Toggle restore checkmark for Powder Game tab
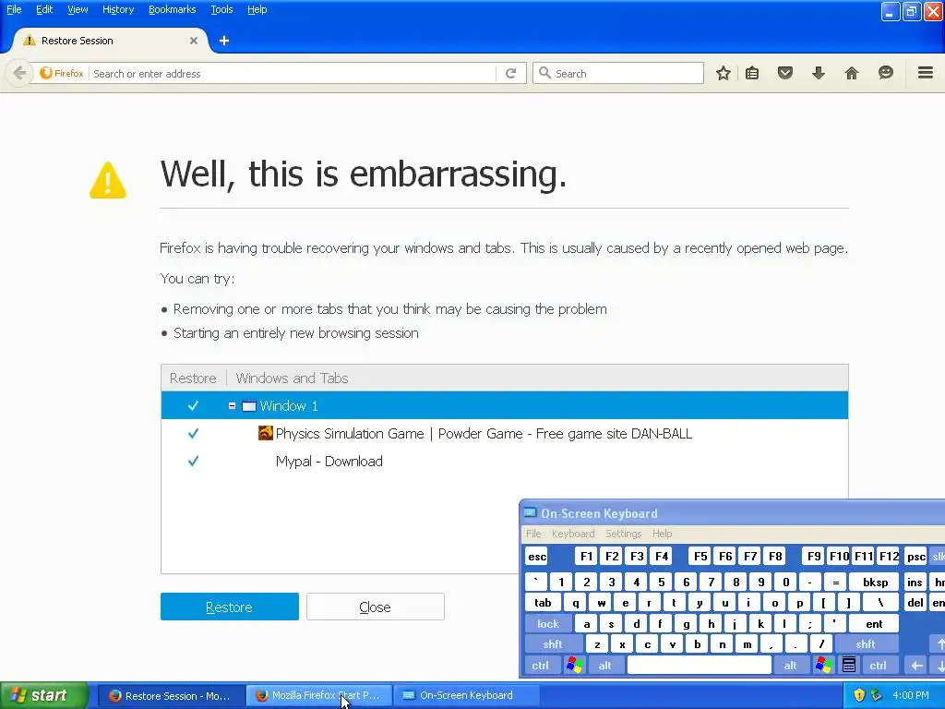 click(x=193, y=434)
